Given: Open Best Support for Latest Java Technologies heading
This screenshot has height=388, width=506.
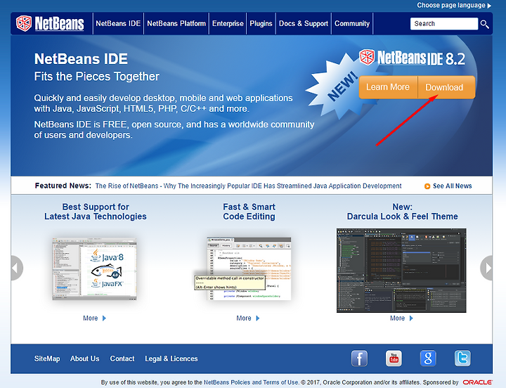Looking at the screenshot, I should pos(96,212).
